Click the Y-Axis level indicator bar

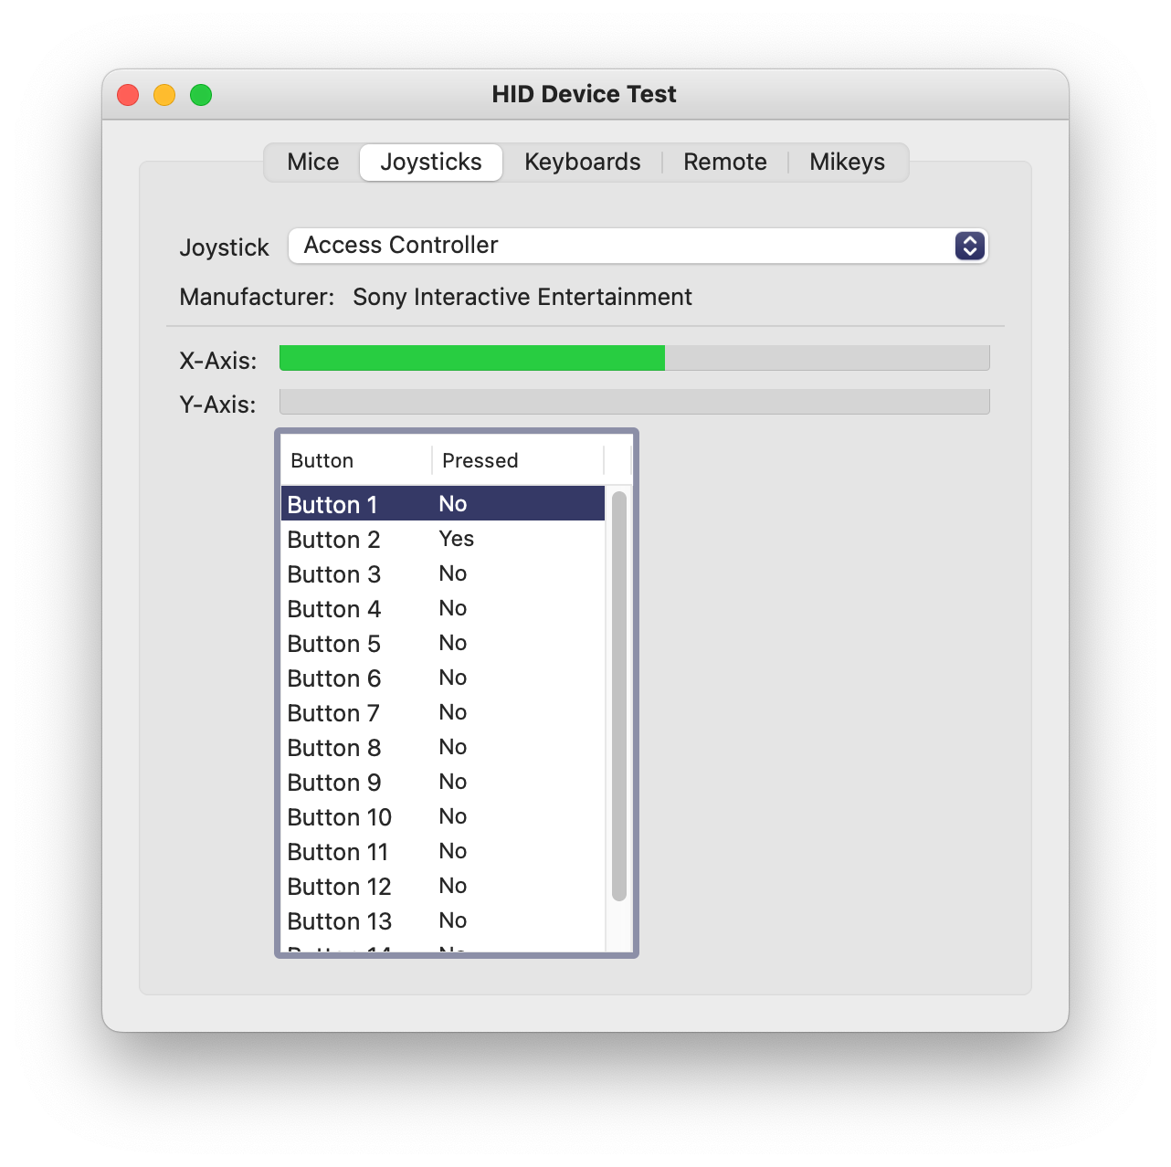(634, 402)
